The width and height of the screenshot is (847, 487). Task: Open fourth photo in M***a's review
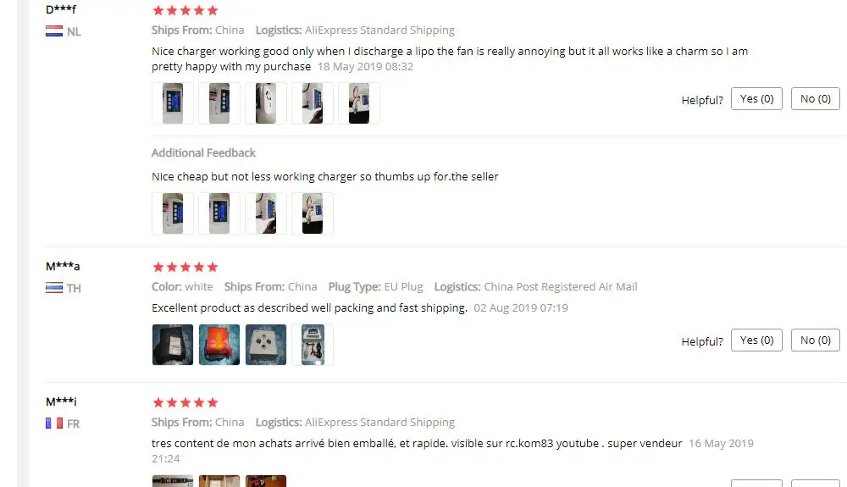313,345
